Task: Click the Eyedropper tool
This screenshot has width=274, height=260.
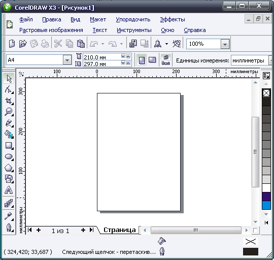Action: 9,216
